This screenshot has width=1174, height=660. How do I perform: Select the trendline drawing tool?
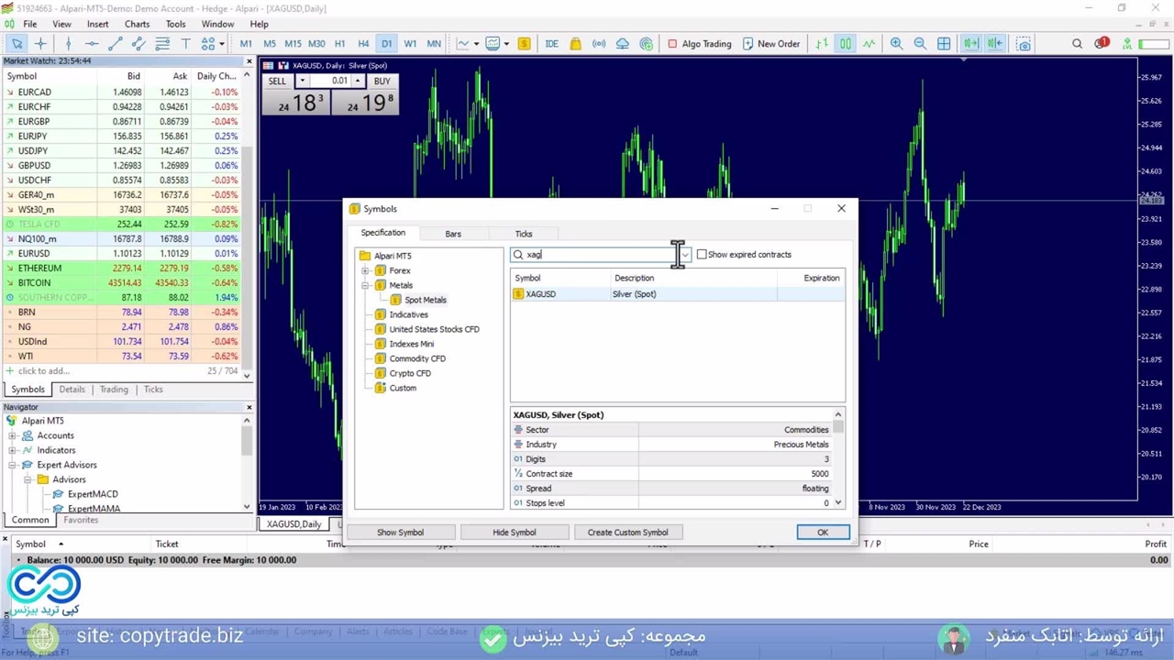(115, 43)
